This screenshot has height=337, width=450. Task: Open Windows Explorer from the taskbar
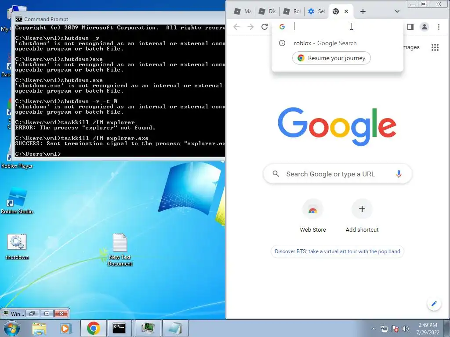click(x=39, y=328)
